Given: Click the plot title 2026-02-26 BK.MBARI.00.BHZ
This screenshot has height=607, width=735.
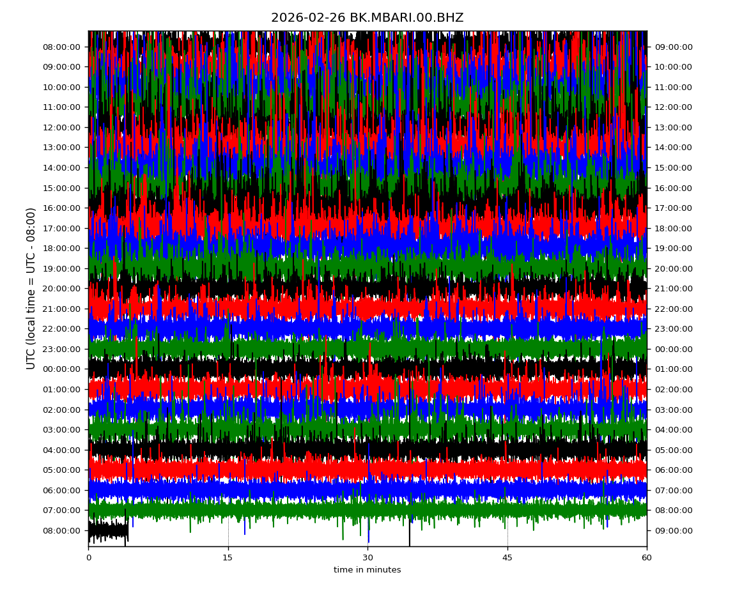Looking at the screenshot, I should coord(367,18).
